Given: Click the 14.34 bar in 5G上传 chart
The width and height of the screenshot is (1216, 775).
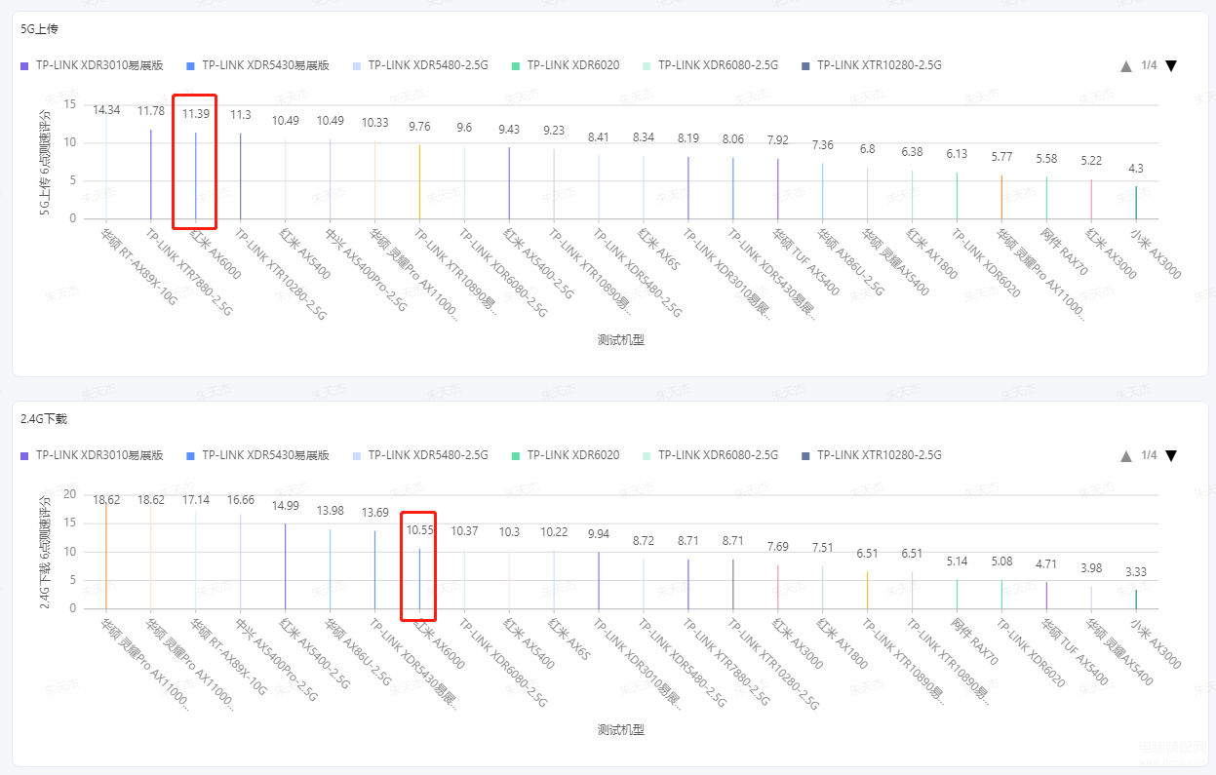Looking at the screenshot, I should pyautogui.click(x=106, y=164).
